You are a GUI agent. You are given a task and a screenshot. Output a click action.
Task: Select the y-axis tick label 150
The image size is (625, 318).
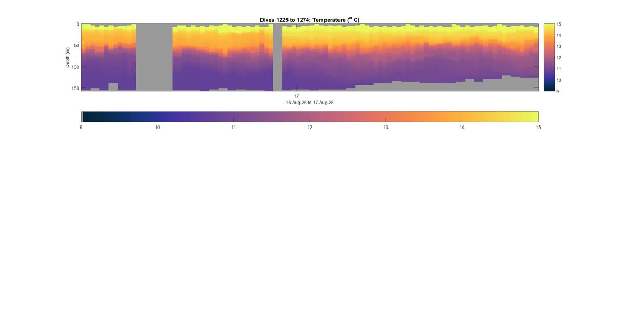click(x=76, y=88)
